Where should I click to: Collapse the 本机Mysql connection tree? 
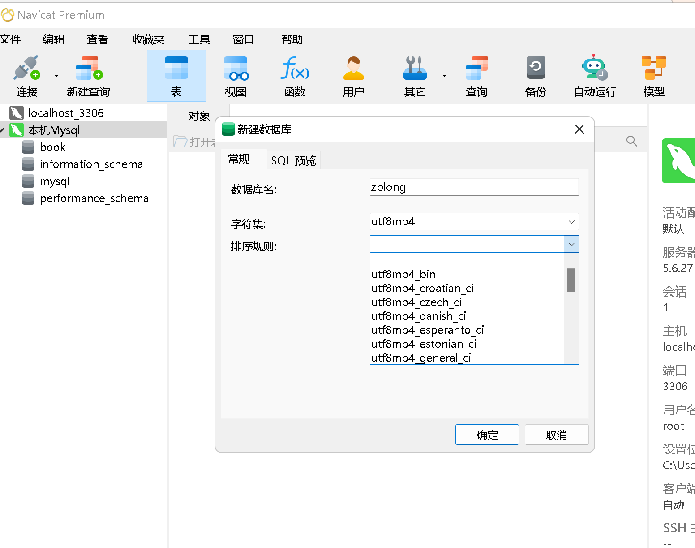coord(2,130)
